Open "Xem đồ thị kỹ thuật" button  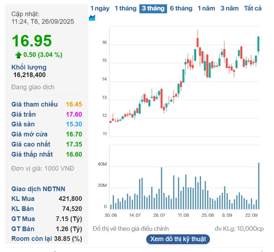click(178, 239)
